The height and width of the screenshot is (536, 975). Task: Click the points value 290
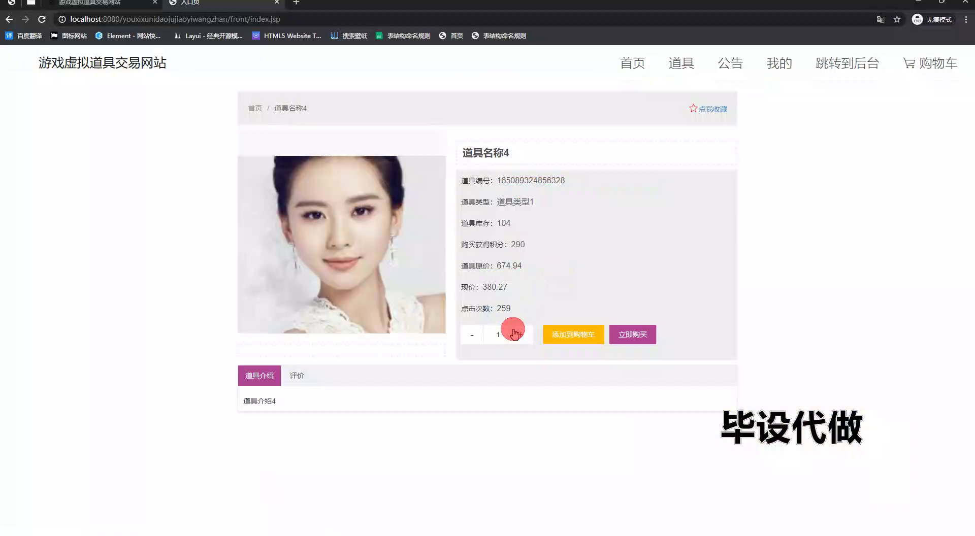pyautogui.click(x=518, y=245)
